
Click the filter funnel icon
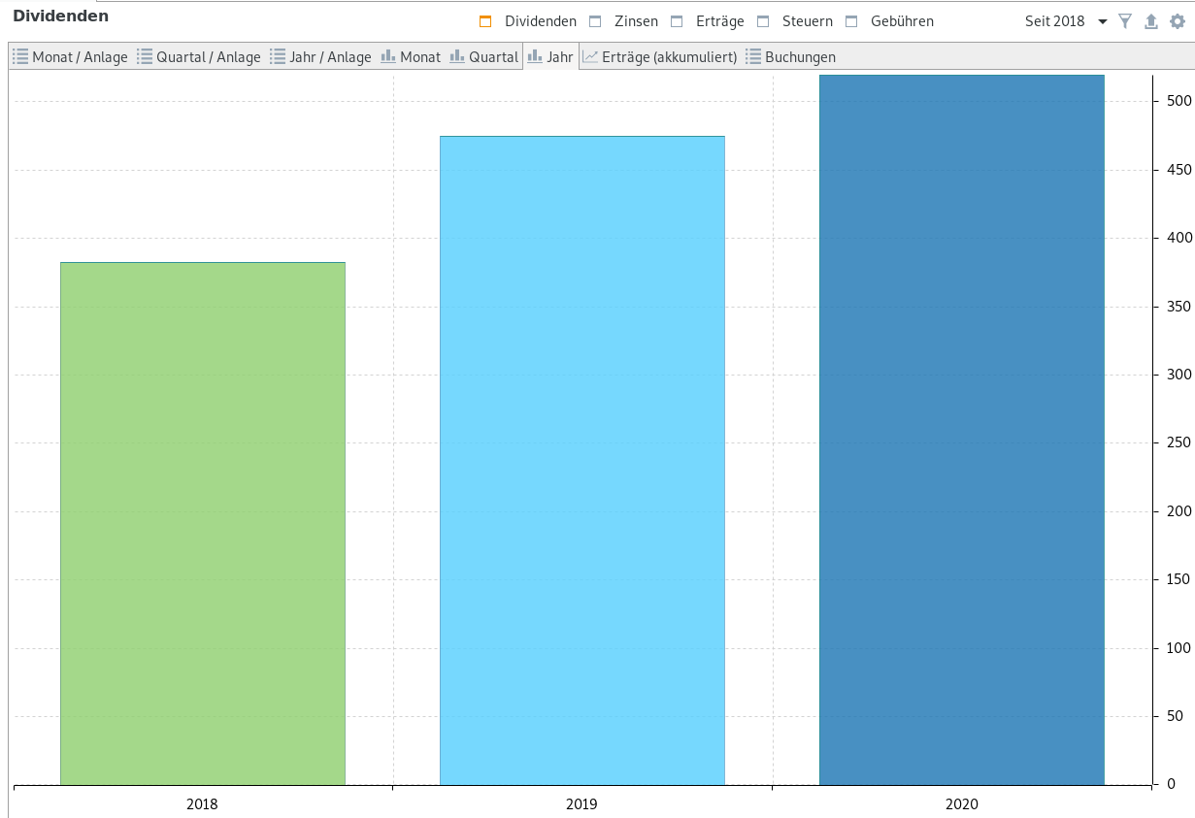[1125, 21]
